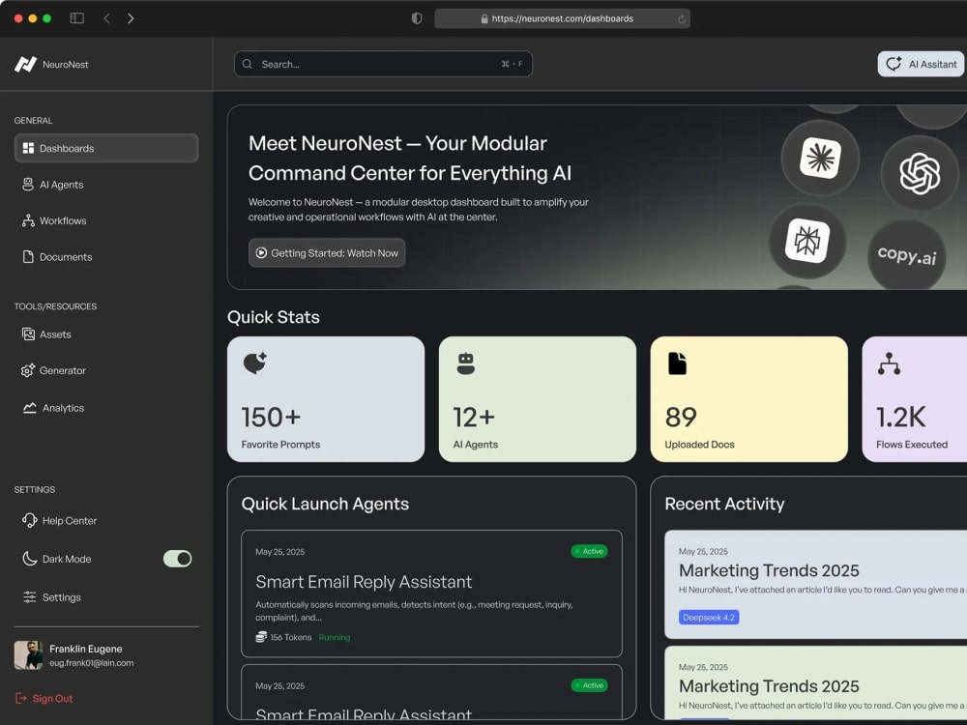This screenshot has height=725, width=967.
Task: Select Assets under Tools/Resources
Action: click(x=55, y=334)
